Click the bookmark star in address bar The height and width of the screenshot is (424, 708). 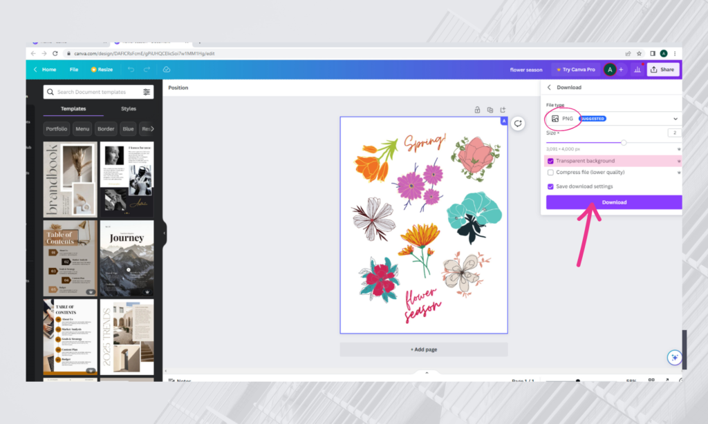(x=639, y=53)
